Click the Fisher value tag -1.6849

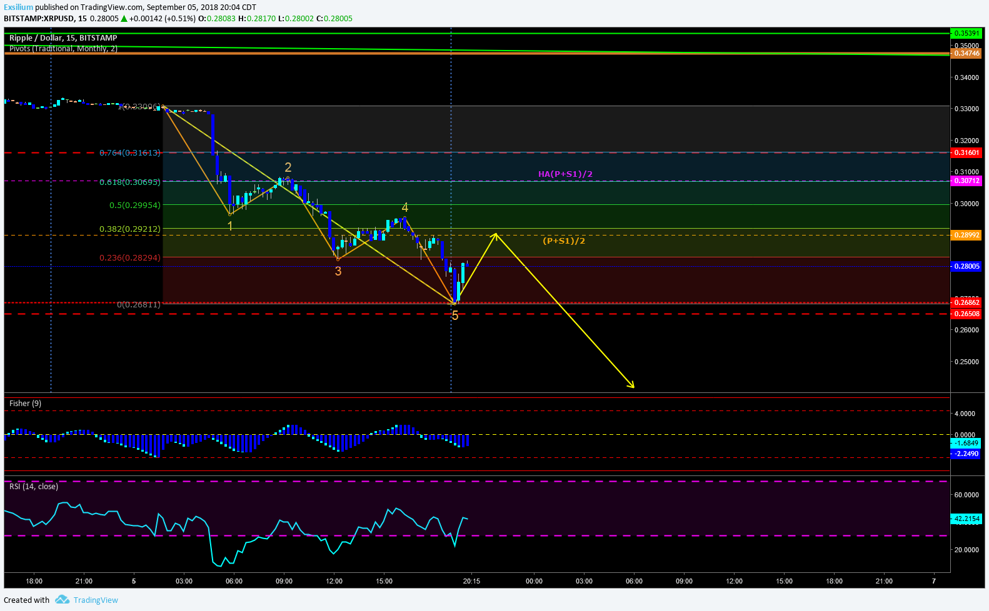(x=966, y=443)
